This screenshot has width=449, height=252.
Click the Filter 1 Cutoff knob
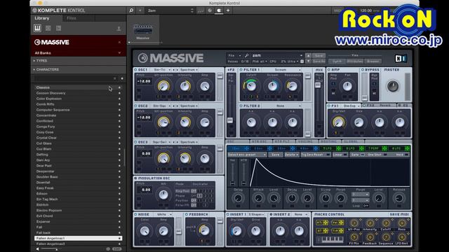(251, 86)
